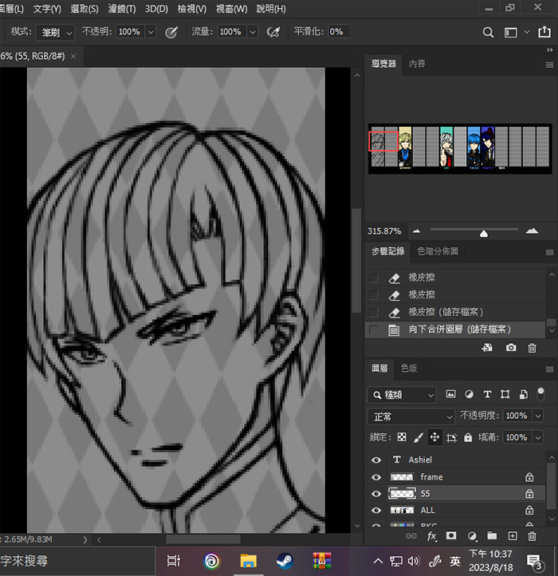Switch to the 內容 tab

tap(417, 64)
